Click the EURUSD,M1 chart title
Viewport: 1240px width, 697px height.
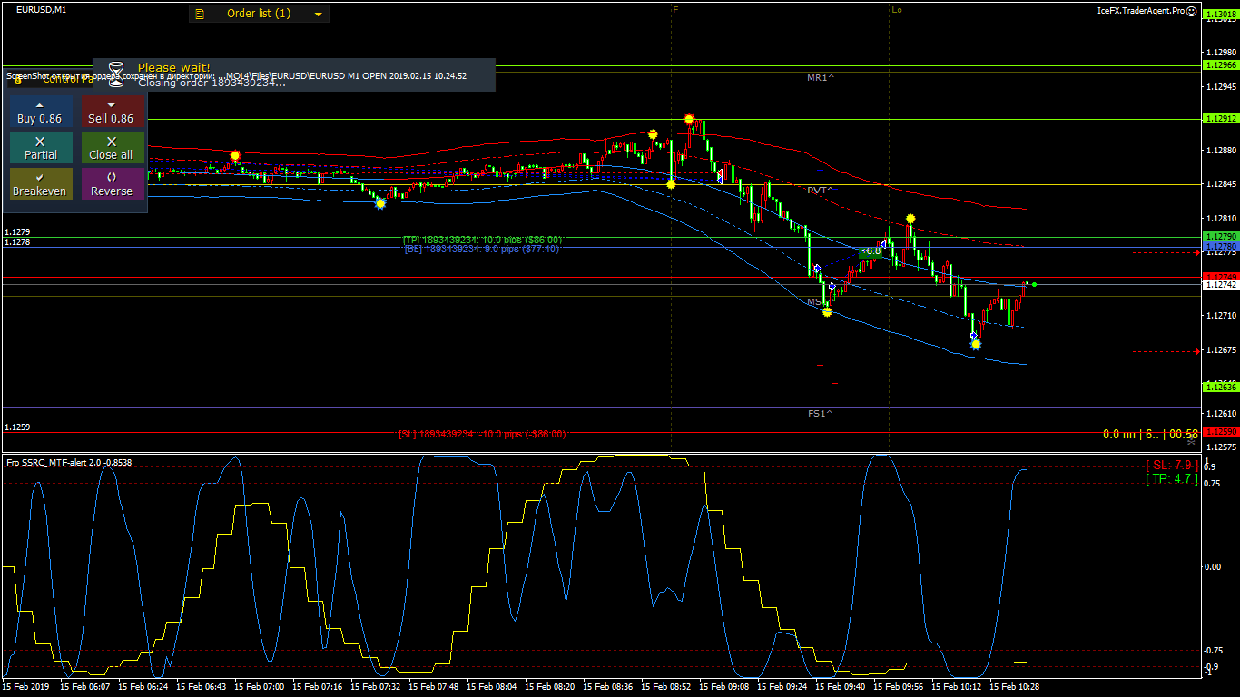click(x=42, y=10)
